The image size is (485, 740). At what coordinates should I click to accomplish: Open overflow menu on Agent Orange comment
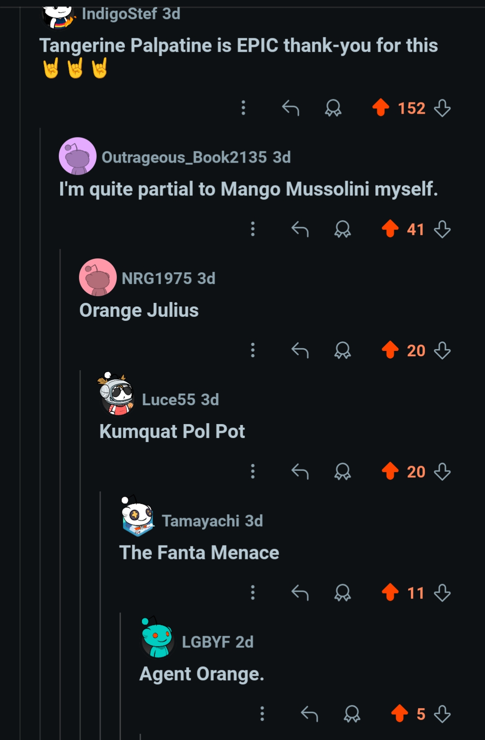[262, 713]
